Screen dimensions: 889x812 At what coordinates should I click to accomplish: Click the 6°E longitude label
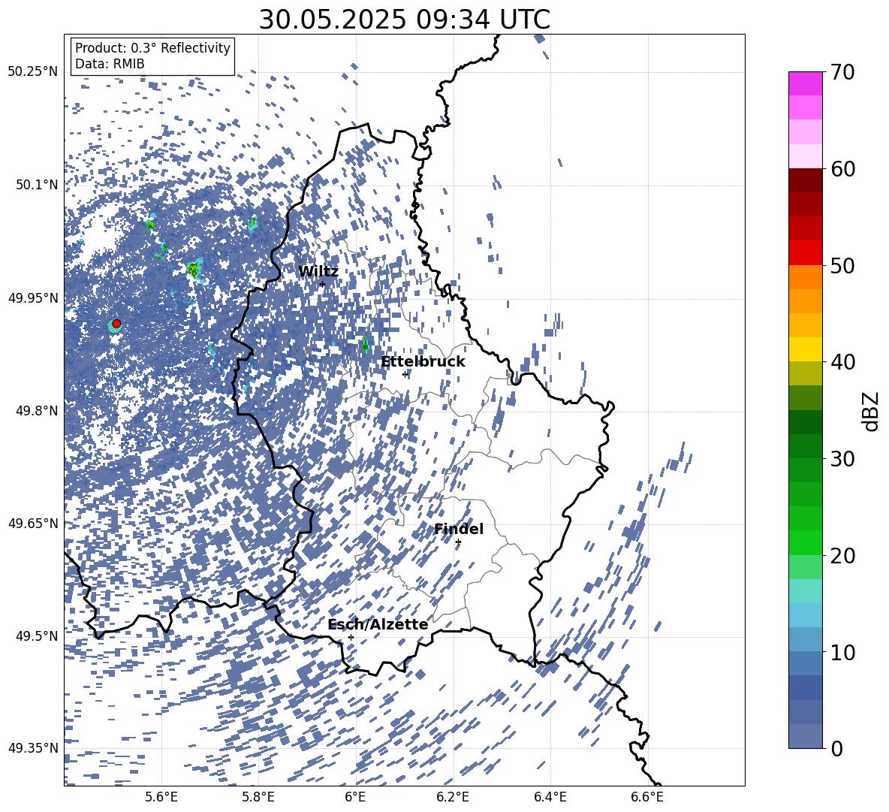pyautogui.click(x=355, y=797)
